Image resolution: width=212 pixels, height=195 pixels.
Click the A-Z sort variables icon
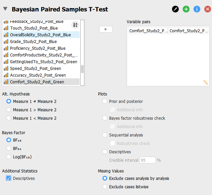point(75,25)
